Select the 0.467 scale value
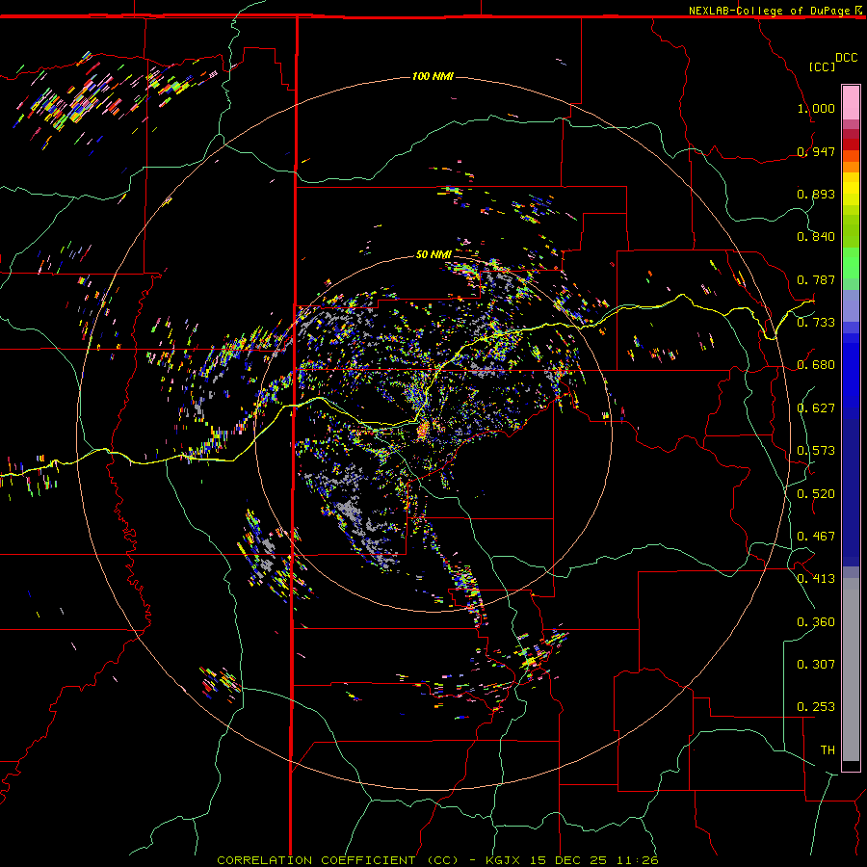Screen dimensions: 867x867 tap(816, 537)
